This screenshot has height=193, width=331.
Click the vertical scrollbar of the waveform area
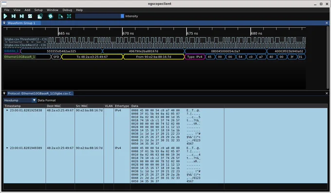(x=328, y=57)
